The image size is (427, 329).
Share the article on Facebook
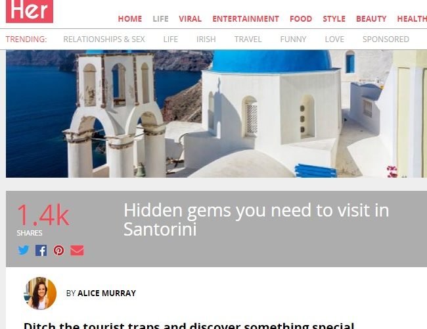coord(41,251)
